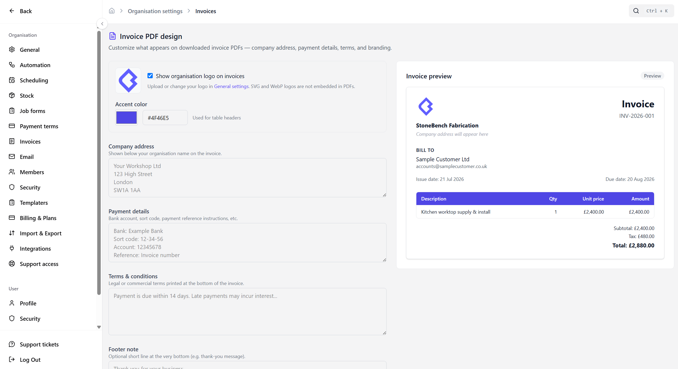Open Import & Export via arrows icon
Image resolution: width=678 pixels, height=369 pixels.
(12, 233)
